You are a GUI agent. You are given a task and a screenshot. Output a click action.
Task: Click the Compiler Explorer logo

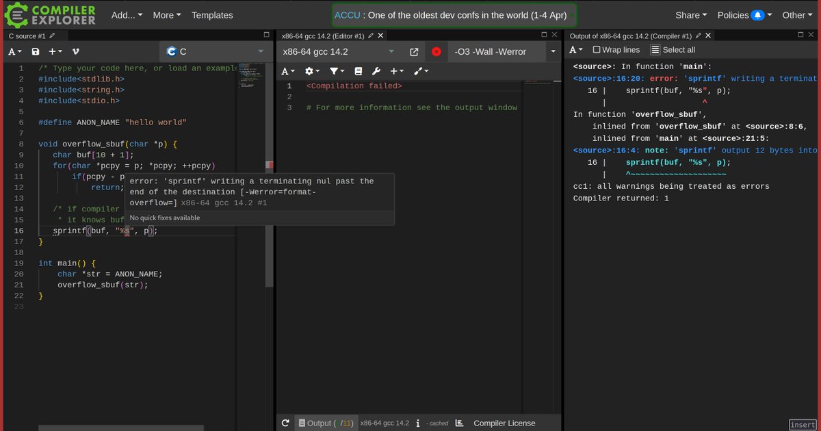pyautogui.click(x=50, y=15)
